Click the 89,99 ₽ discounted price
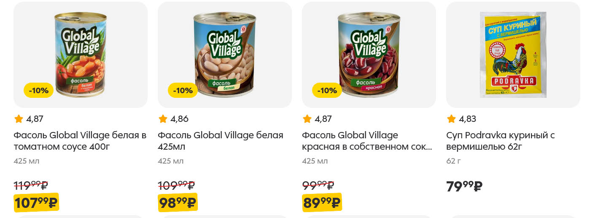The height and width of the screenshot is (218, 590). pyautogui.click(x=321, y=203)
